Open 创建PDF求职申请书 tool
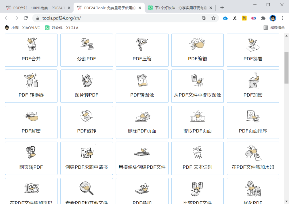 [87, 158]
